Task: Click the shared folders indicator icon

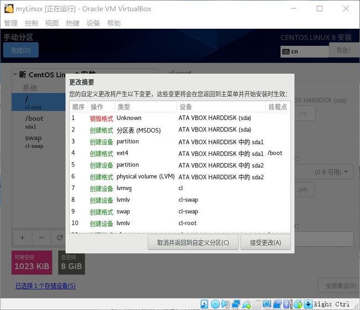Action: click(257, 304)
